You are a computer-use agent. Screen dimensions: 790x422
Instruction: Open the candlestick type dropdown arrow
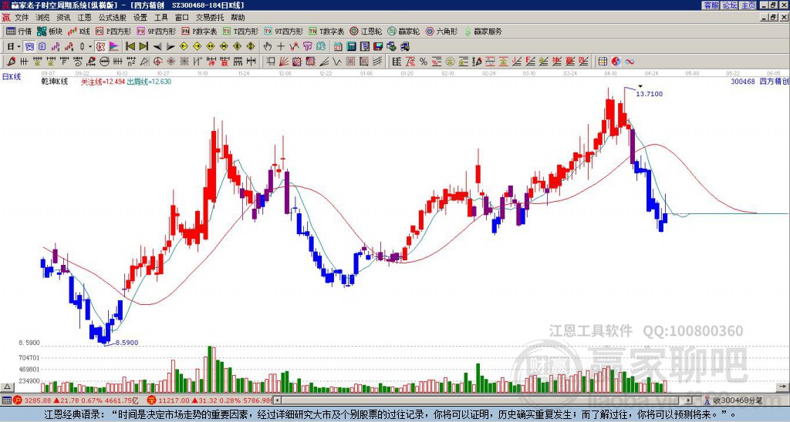(x=90, y=47)
